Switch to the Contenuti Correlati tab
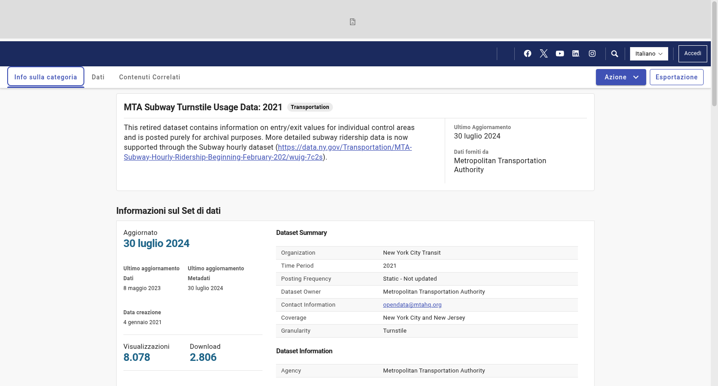The image size is (718, 386). (x=150, y=77)
